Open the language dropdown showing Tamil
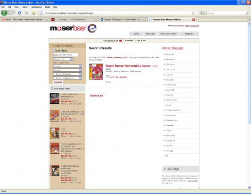The width and height of the screenshot is (251, 194). click(x=68, y=66)
